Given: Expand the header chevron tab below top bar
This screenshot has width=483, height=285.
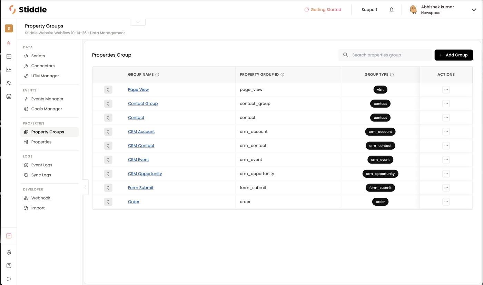Looking at the screenshot, I should [138, 22].
